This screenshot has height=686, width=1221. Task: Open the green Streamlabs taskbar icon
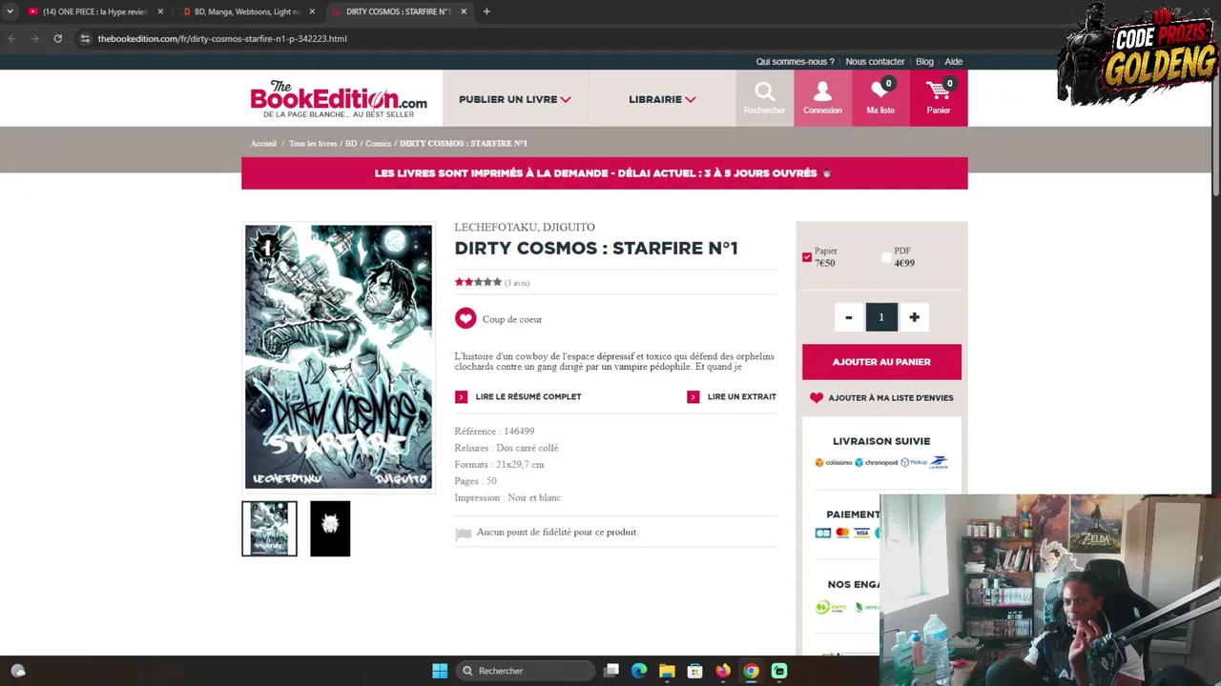point(779,671)
